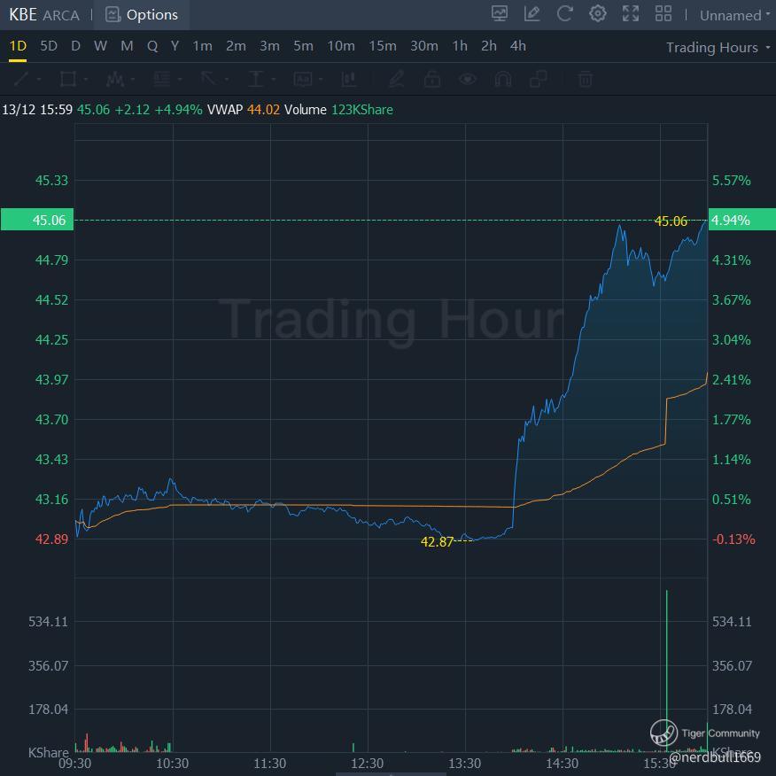Switch to the M monthly tab
The height and width of the screenshot is (776, 776).
point(127,46)
